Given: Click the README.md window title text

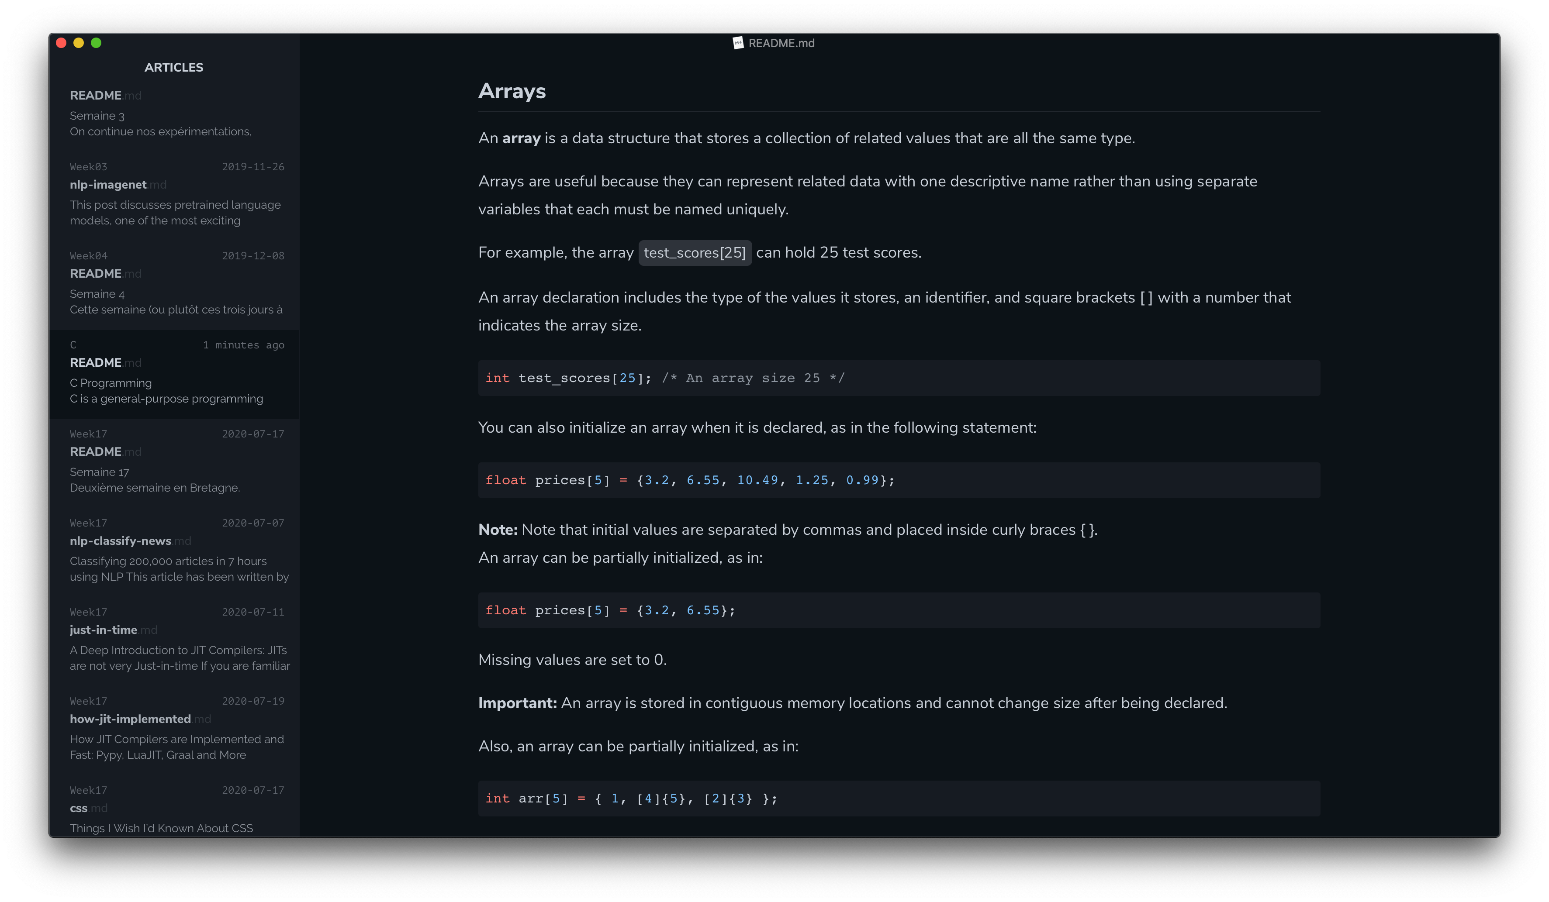Looking at the screenshot, I should 781,43.
